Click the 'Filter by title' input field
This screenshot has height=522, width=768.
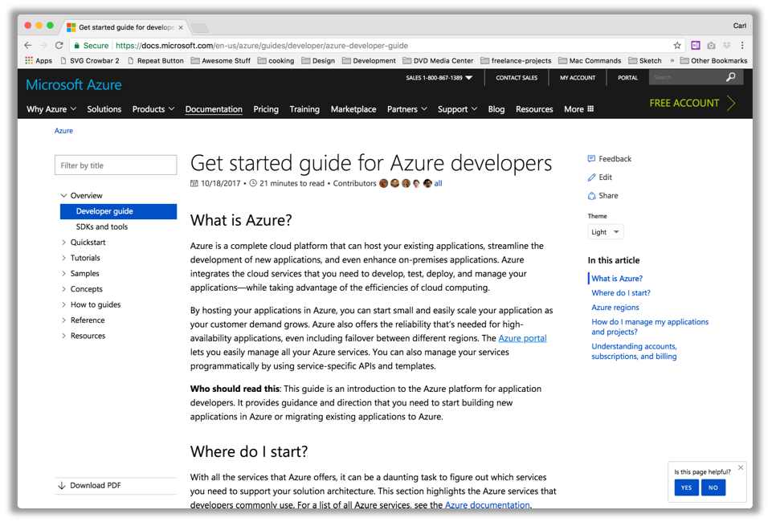point(116,165)
